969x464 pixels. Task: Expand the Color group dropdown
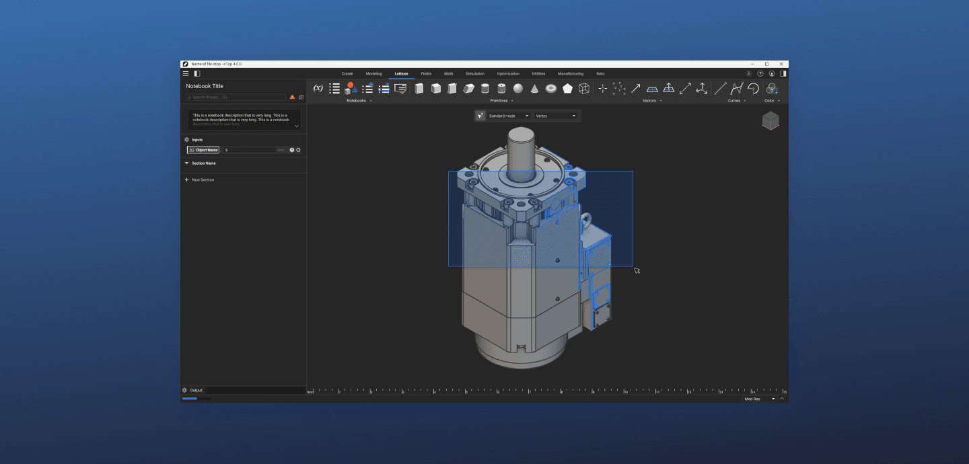(779, 101)
